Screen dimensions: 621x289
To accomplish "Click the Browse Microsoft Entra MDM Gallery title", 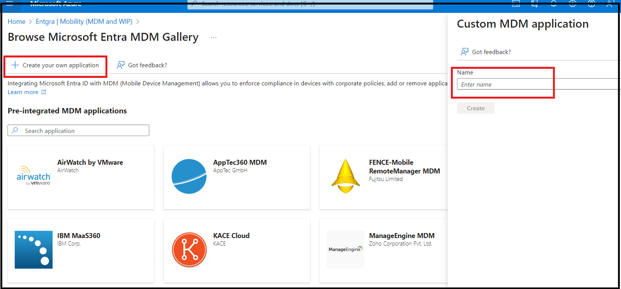I will tap(103, 37).
